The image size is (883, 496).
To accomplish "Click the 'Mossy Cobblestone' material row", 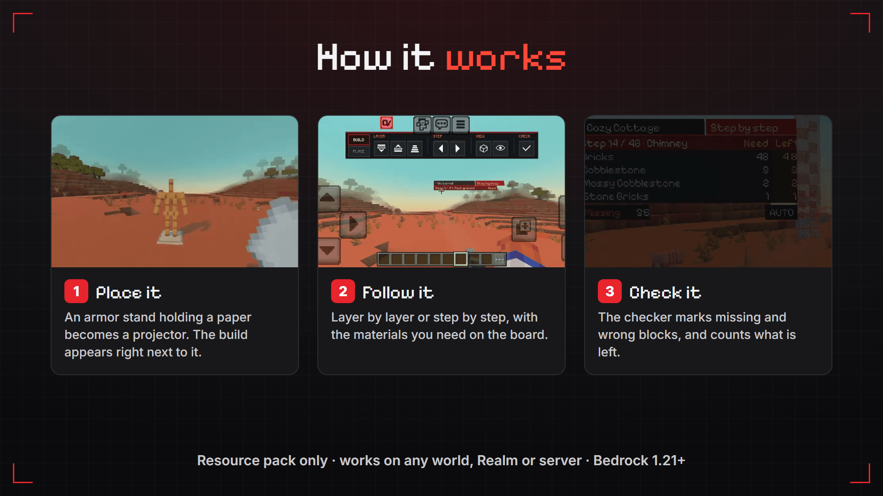I will [691, 183].
